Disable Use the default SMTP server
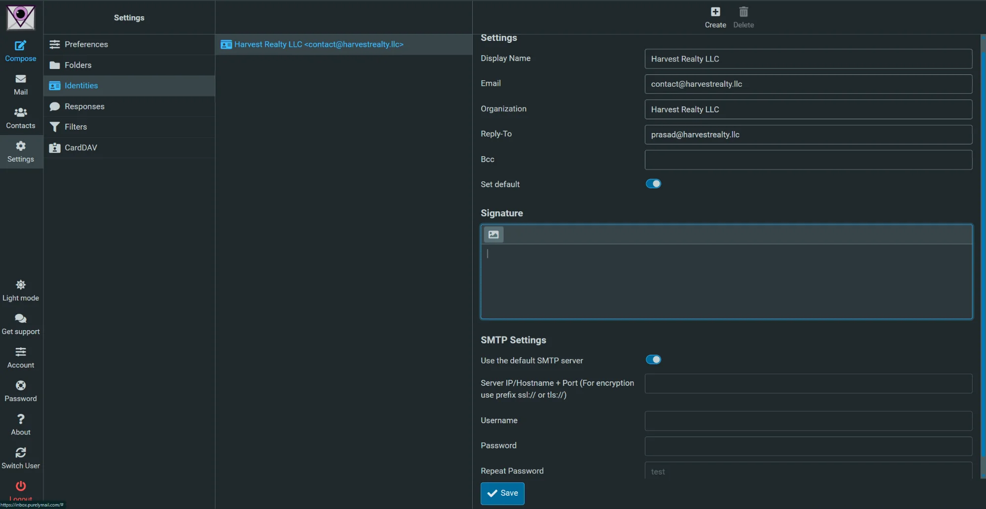 (653, 360)
